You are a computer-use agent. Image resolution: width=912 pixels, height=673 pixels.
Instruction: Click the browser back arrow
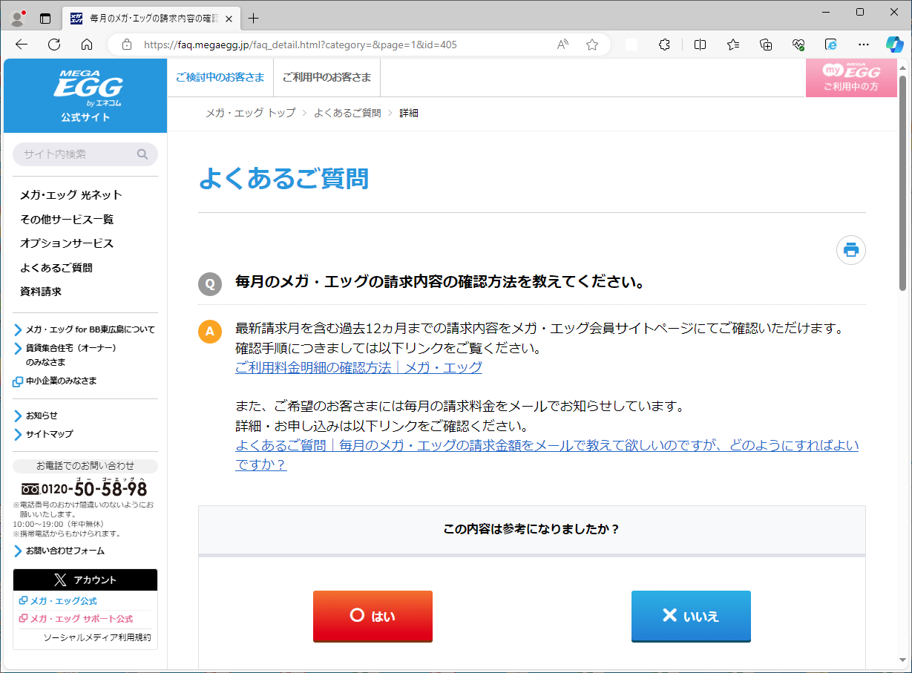coord(22,45)
